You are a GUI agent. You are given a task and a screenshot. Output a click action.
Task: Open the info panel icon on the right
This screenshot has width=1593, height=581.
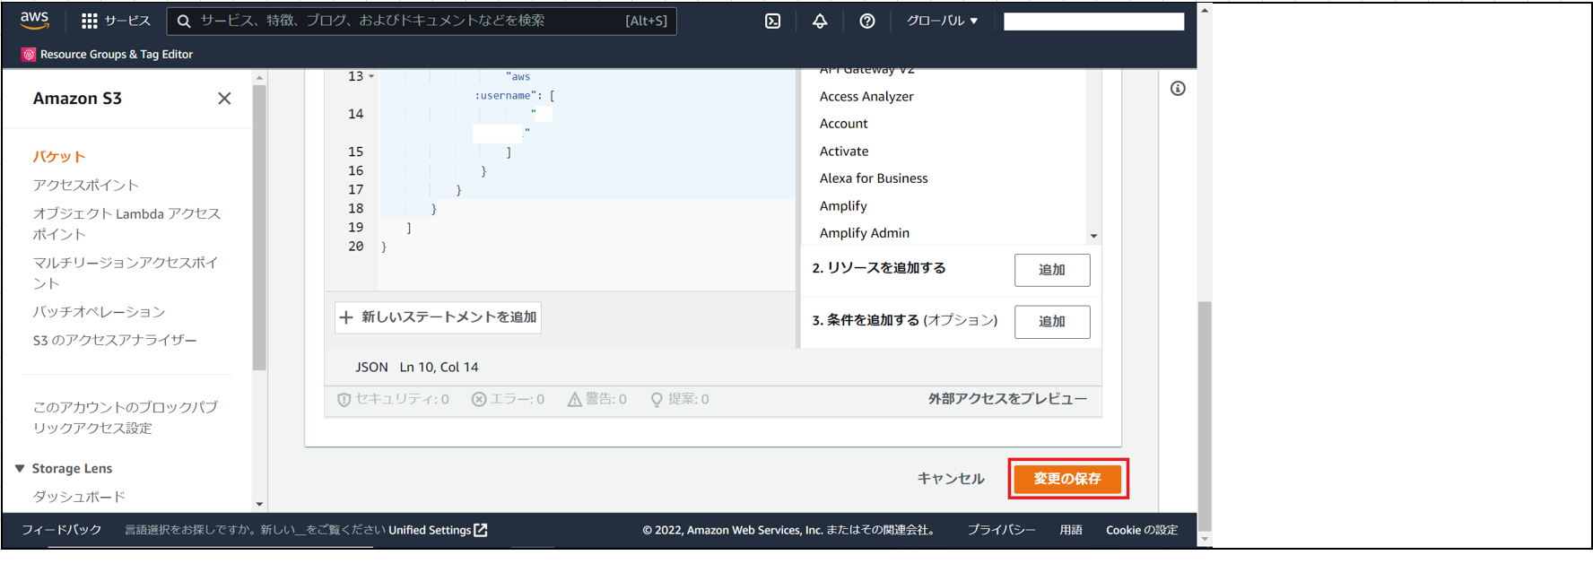click(1178, 89)
